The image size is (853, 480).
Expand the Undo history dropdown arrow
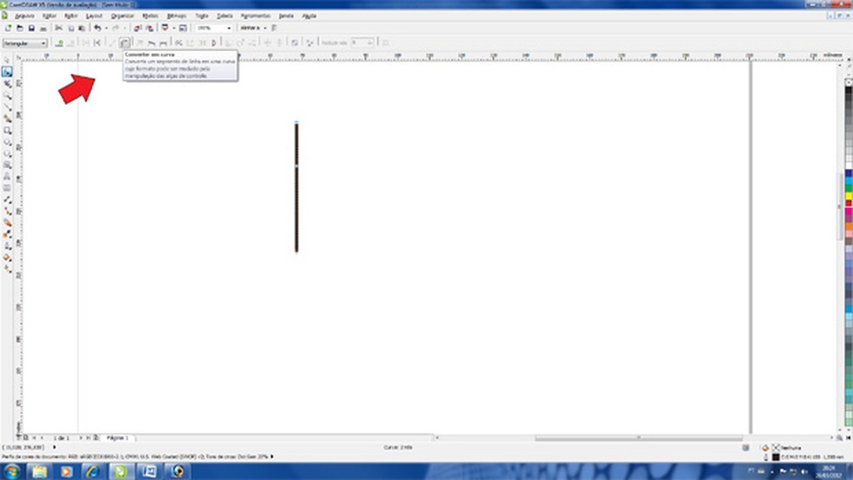106,28
